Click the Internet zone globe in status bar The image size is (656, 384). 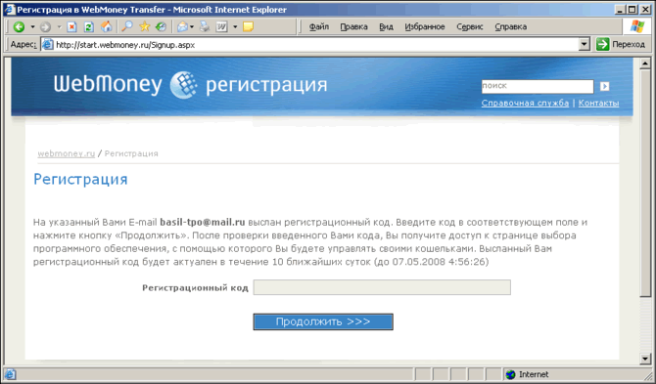click(510, 374)
